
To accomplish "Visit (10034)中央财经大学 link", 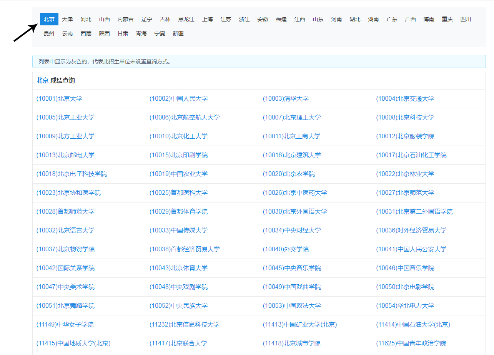I will (x=292, y=231).
